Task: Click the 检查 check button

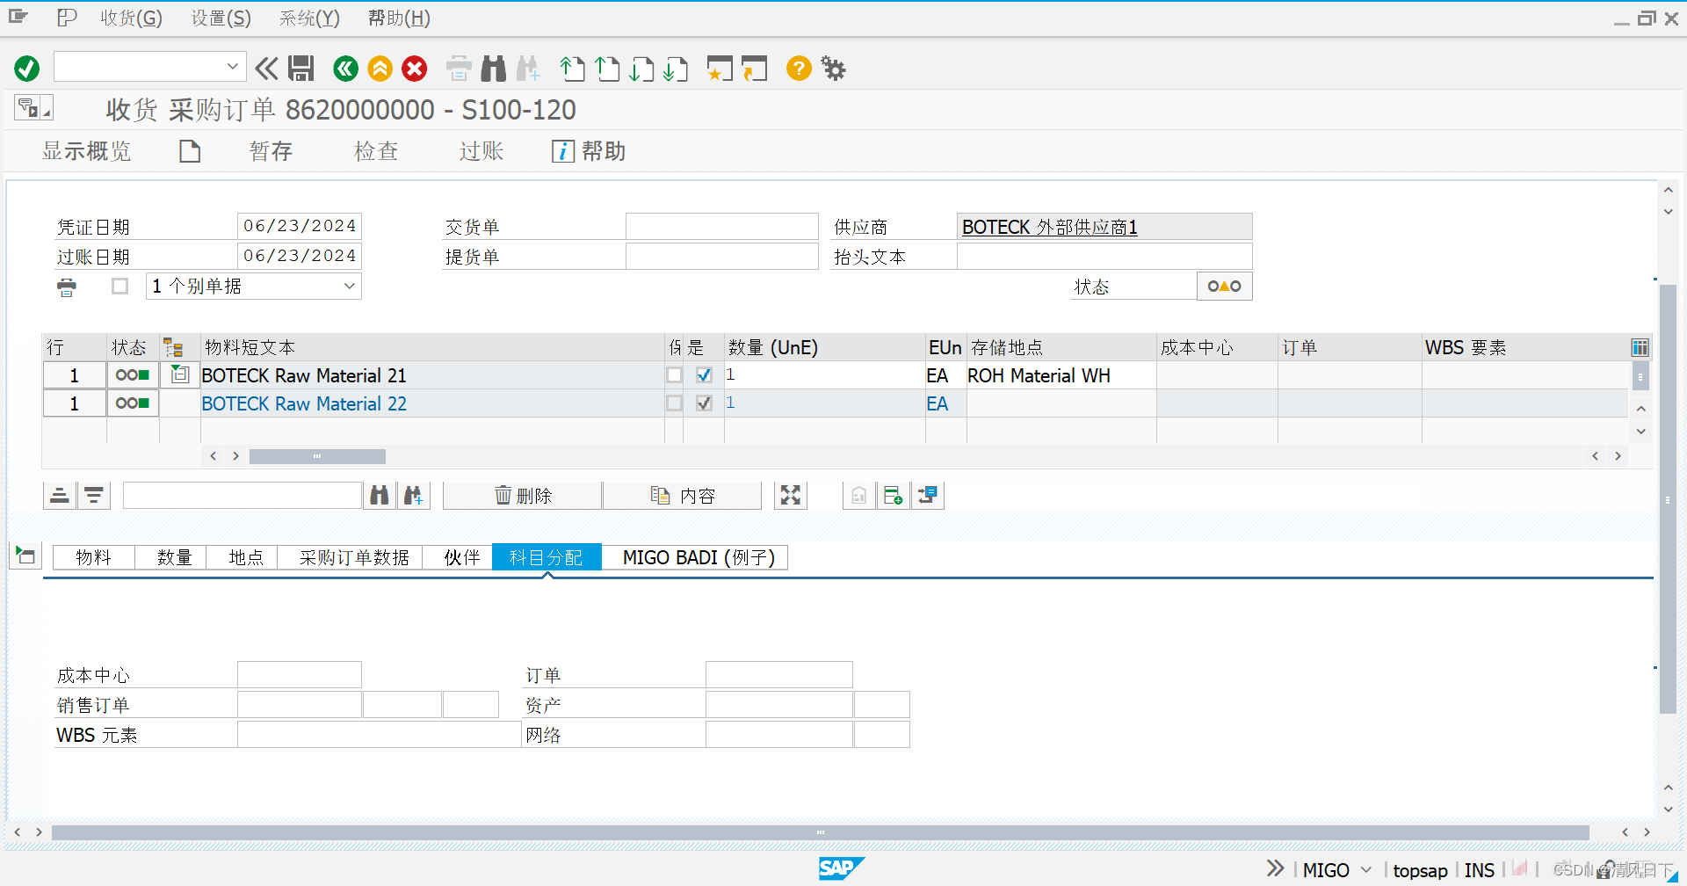Action: (376, 151)
